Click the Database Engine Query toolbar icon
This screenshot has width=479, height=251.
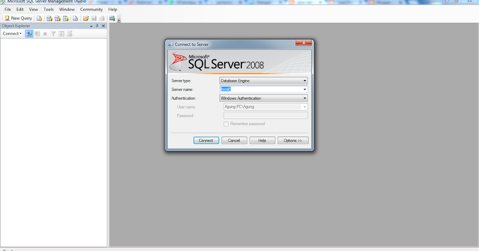40,18
